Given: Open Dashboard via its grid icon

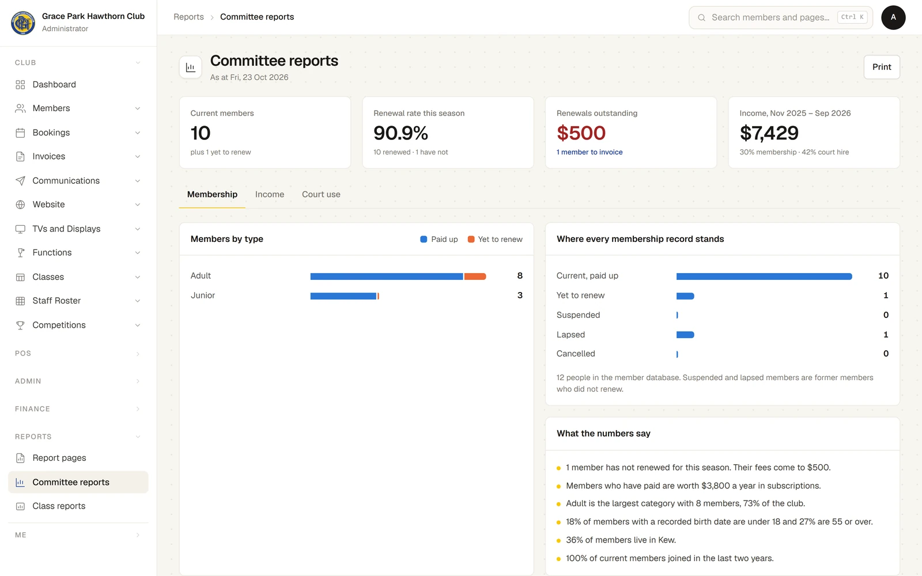Looking at the screenshot, I should point(20,85).
